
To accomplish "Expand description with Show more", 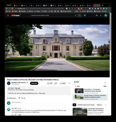I will click(42, 93).
